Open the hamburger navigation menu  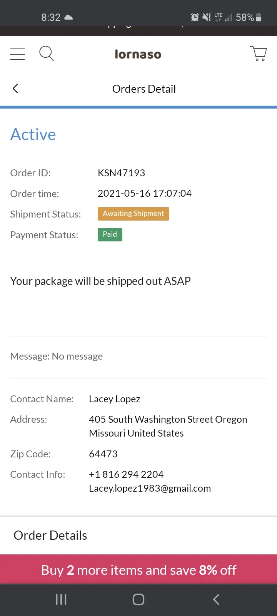click(x=17, y=54)
